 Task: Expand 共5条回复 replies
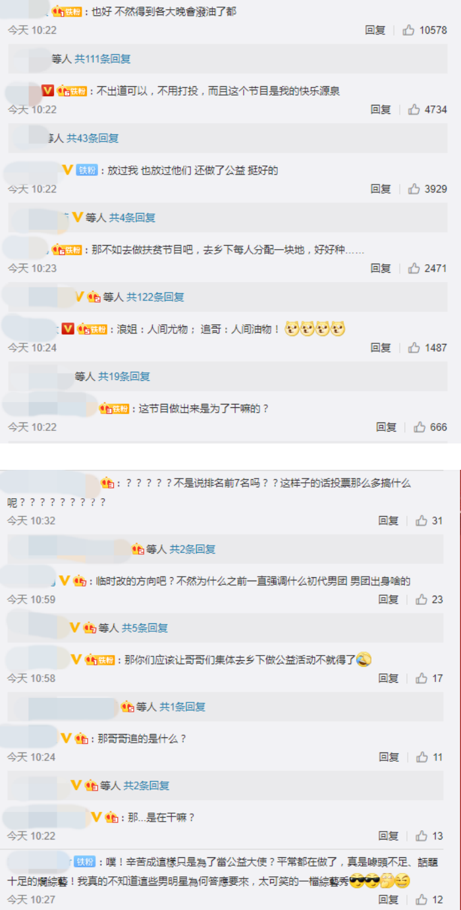pyautogui.click(x=145, y=628)
